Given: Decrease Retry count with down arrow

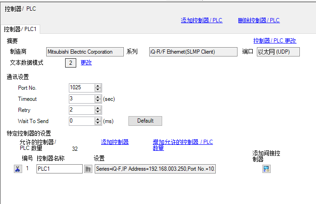Looking at the screenshot, I should (x=97, y=111).
